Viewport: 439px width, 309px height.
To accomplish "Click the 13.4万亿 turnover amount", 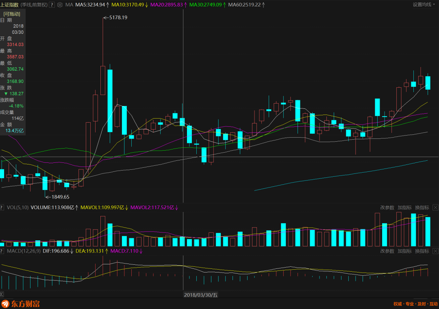I will (15, 131).
